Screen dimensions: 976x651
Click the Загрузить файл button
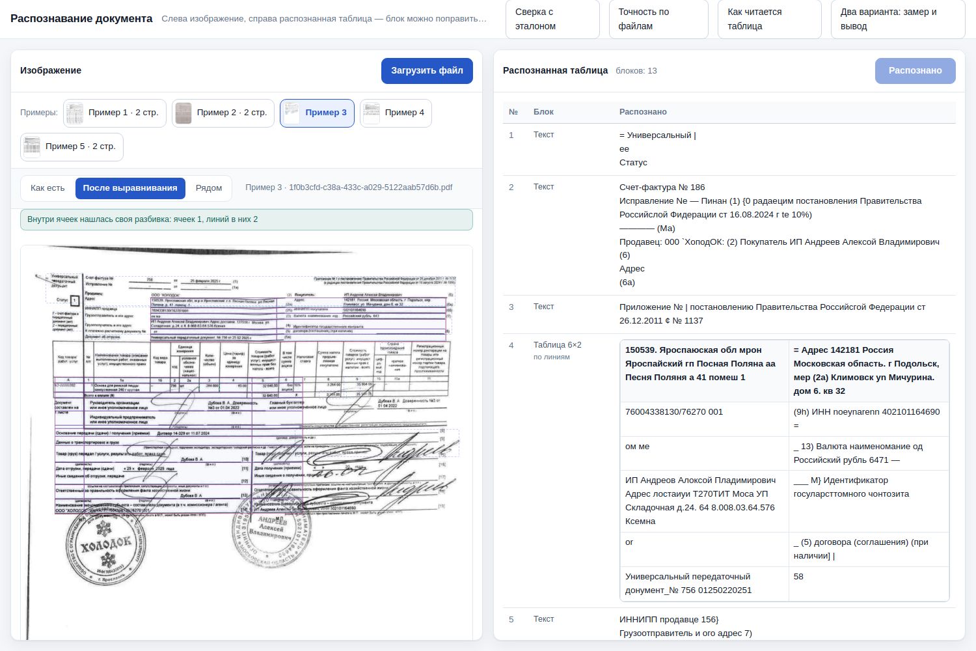[x=427, y=71]
